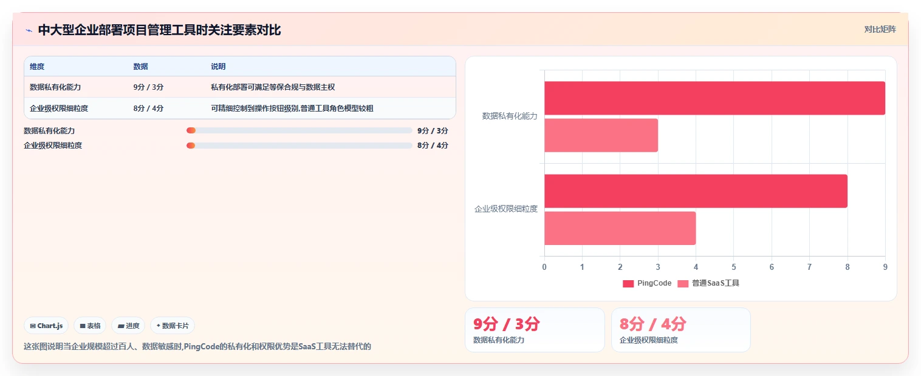Click the 数据 column header
The height and width of the screenshot is (376, 921).
coord(140,67)
